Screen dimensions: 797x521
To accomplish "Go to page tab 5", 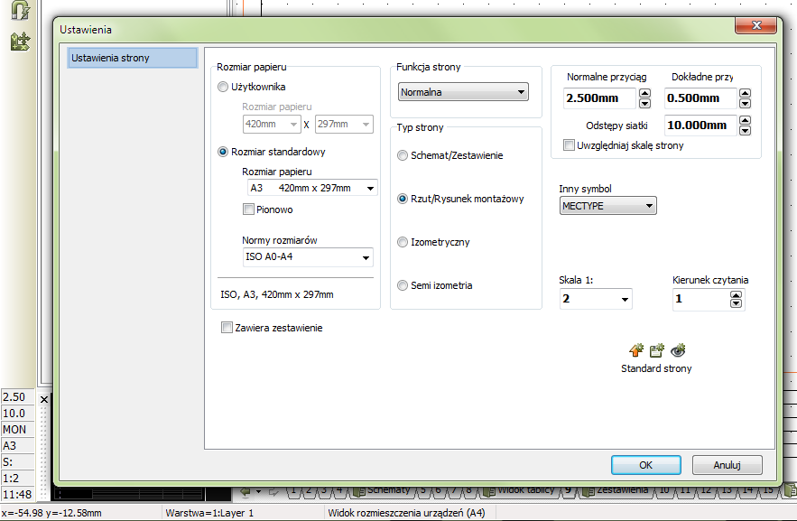I will pyautogui.click(x=423, y=491).
